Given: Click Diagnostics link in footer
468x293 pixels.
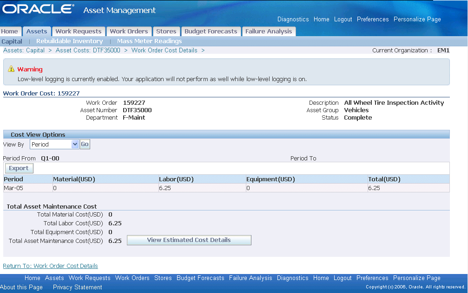Looking at the screenshot, I should pyautogui.click(x=292, y=278).
